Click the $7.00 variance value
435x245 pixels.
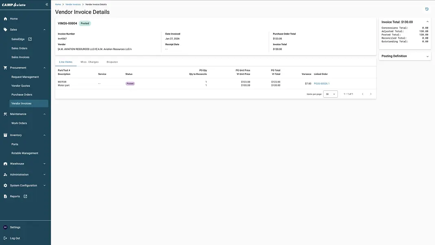tap(308, 83)
